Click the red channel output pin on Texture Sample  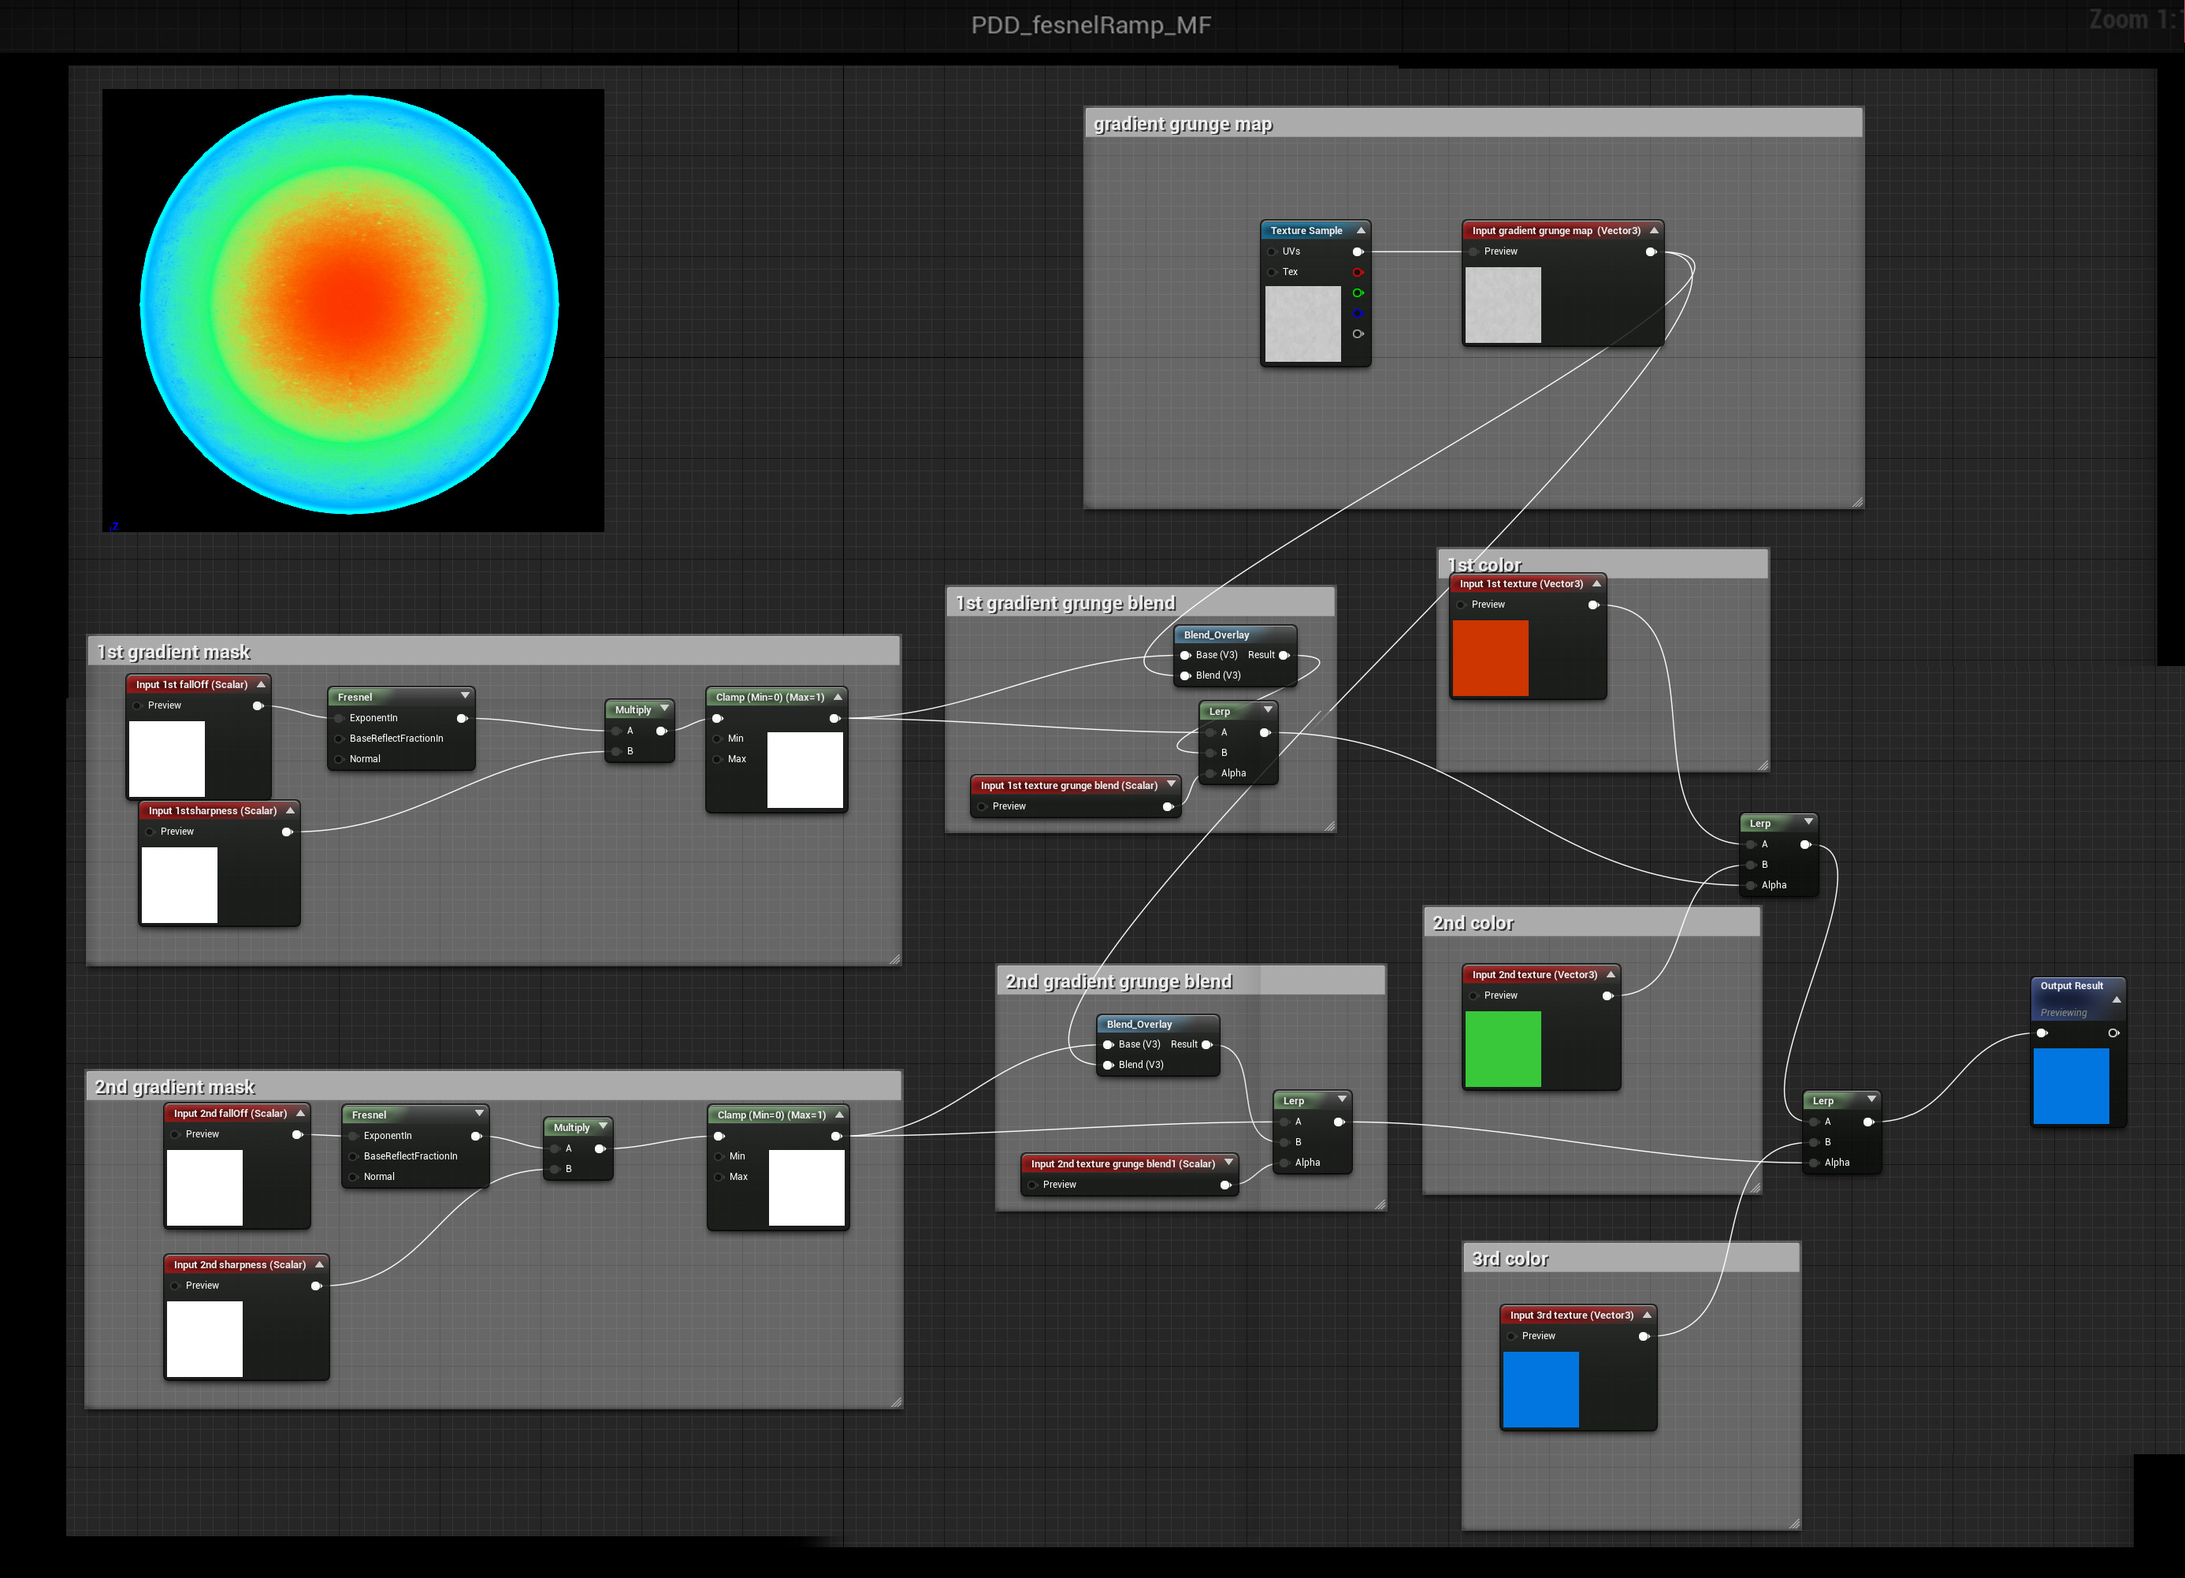point(1358,273)
